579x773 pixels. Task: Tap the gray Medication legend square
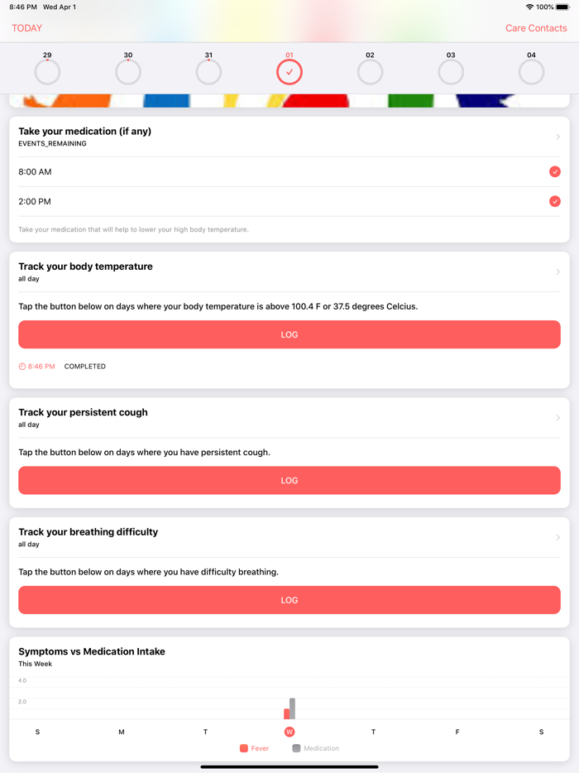[296, 747]
